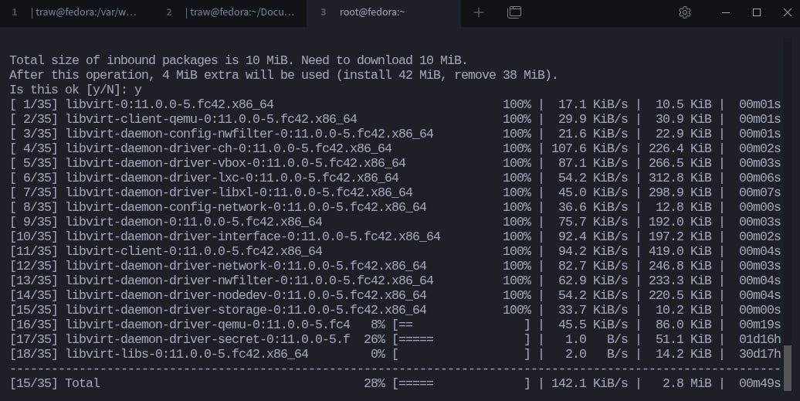Open terminal settings gear icon
Screen dimensions: 800x401
[685, 12]
